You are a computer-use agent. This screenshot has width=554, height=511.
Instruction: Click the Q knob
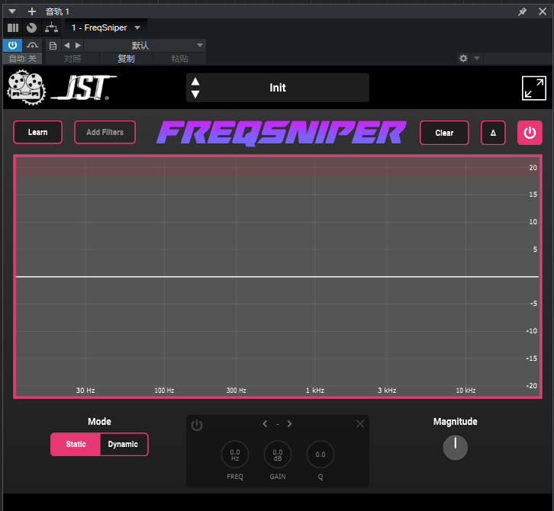pyautogui.click(x=320, y=455)
